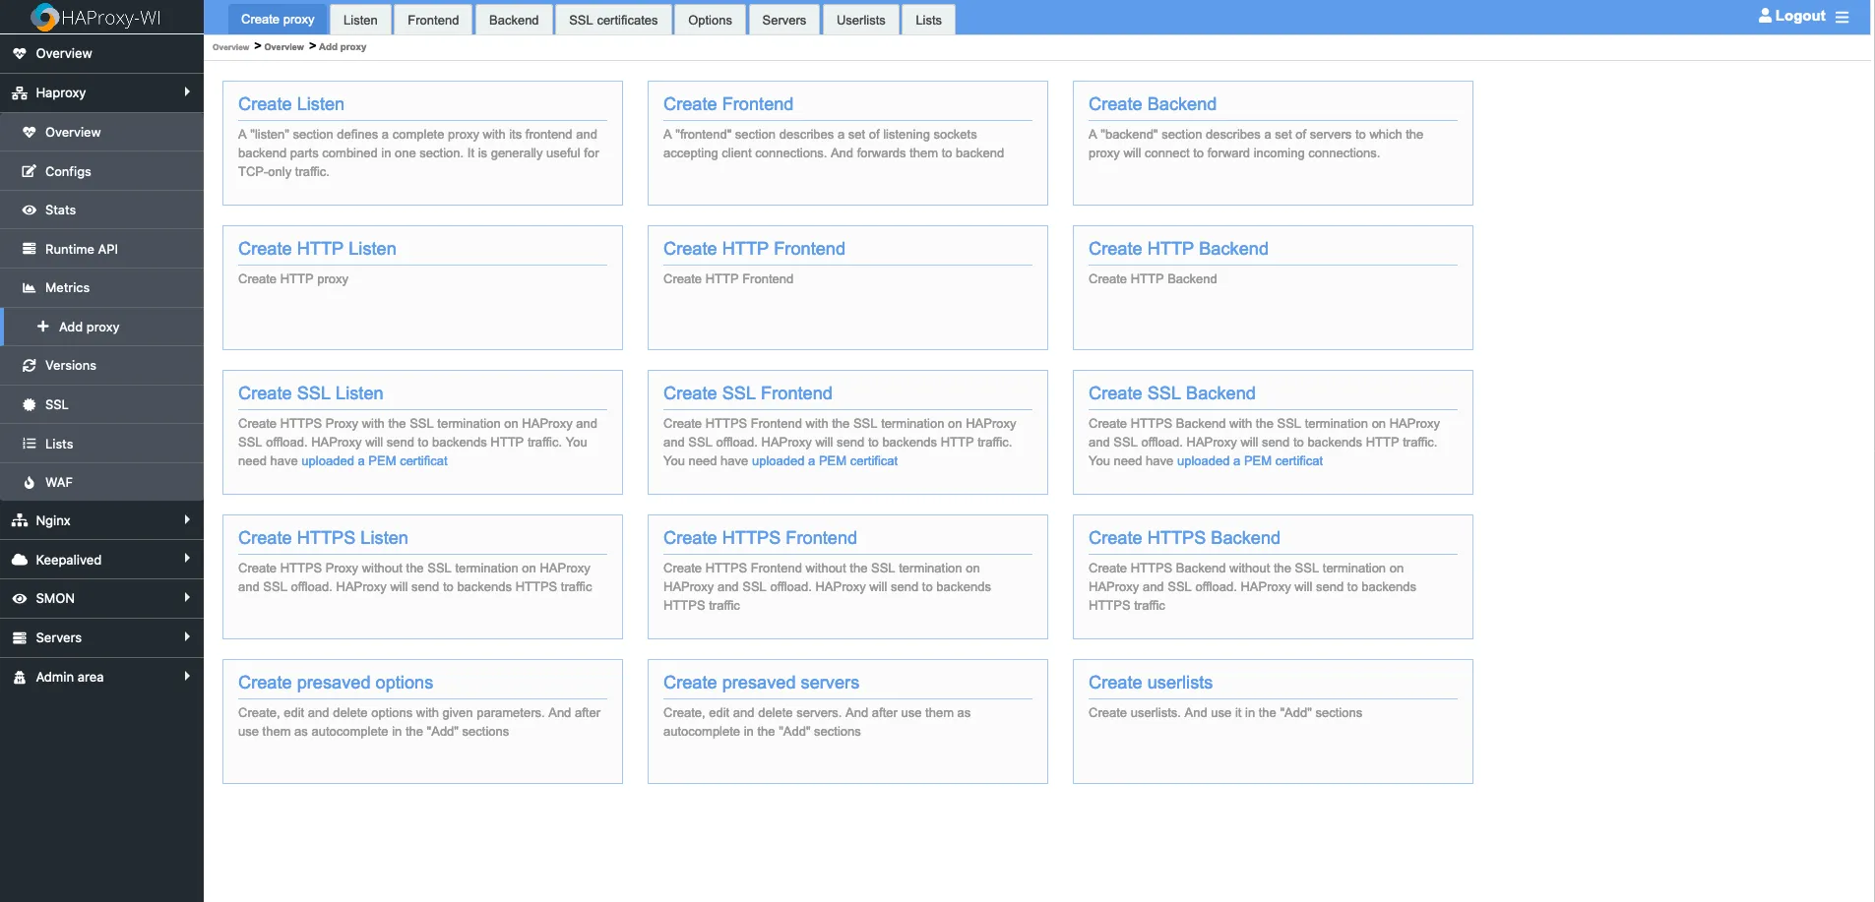
Task: Open the hamburger menu icon top-right
Action: click(x=1842, y=17)
